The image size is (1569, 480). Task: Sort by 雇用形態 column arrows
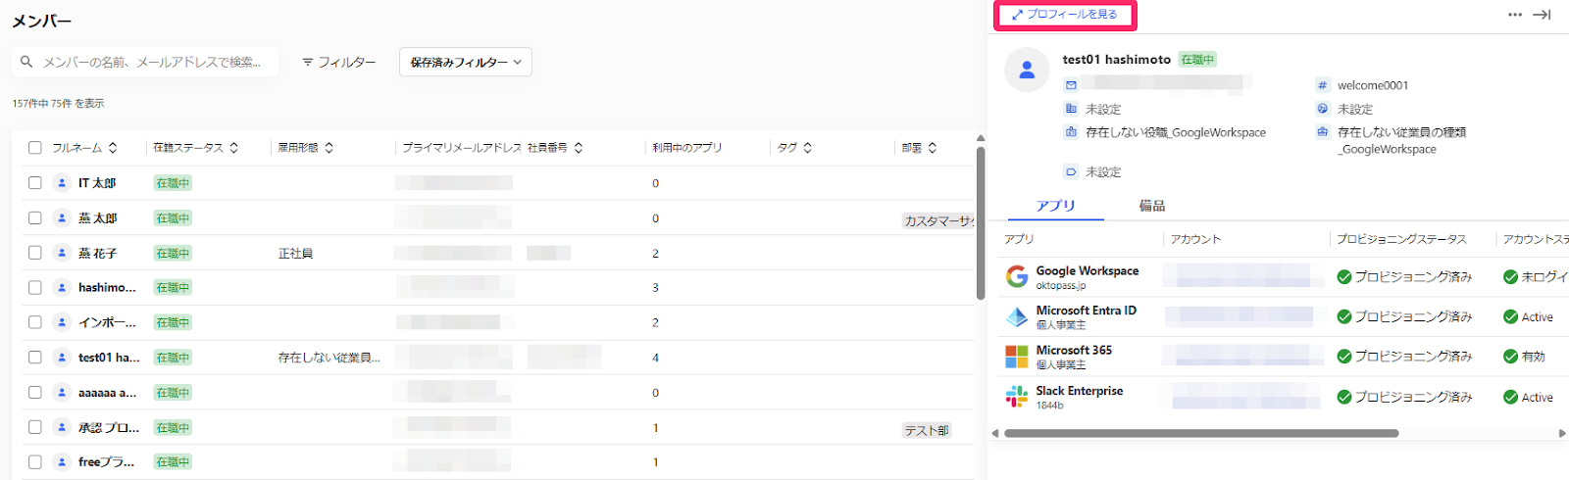coord(329,148)
